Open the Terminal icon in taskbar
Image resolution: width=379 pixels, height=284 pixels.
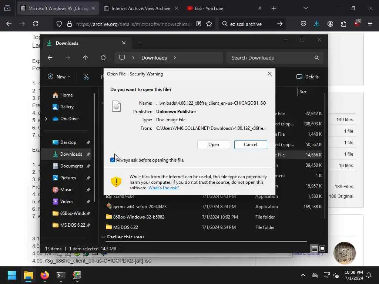(x=61, y=275)
